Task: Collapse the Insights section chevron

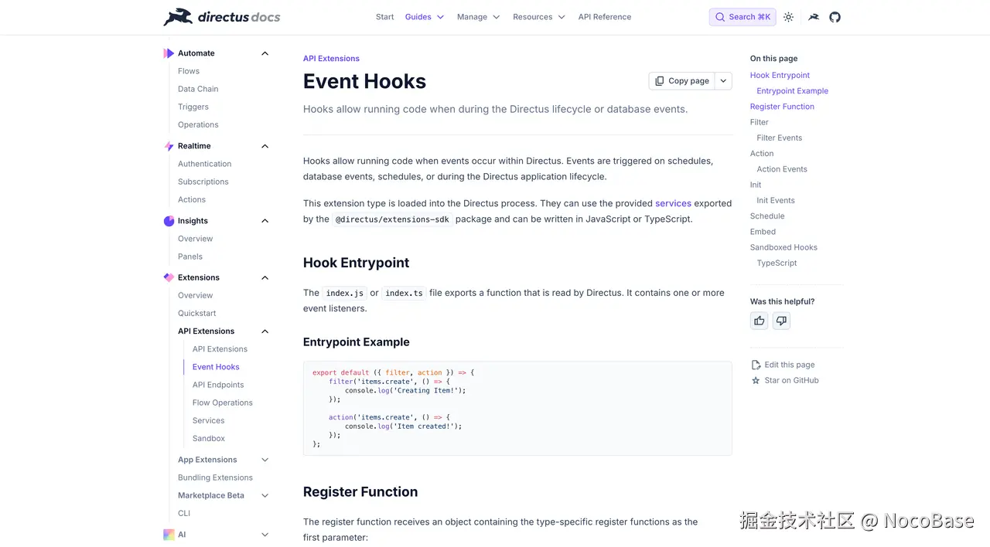Action: tap(265, 221)
